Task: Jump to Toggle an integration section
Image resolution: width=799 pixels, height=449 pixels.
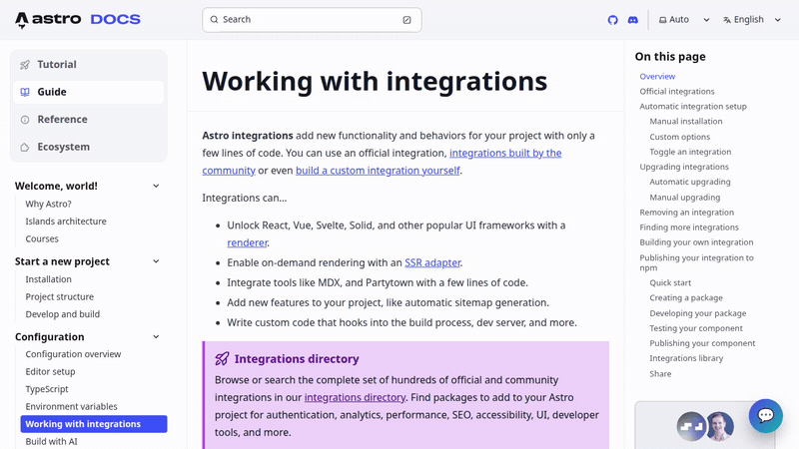Action: 690,152
